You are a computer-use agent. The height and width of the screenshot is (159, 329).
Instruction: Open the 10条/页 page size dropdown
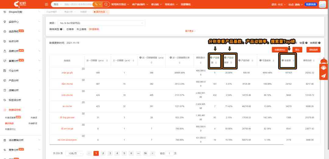tap(74, 153)
